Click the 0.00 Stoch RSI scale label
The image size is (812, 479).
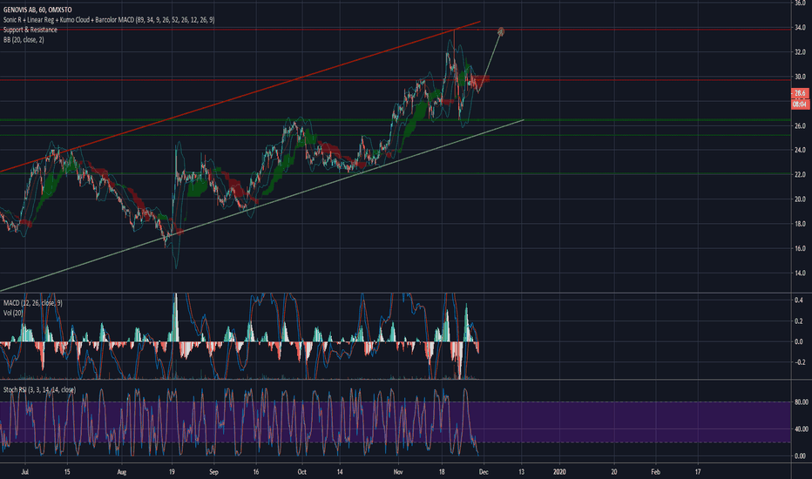(801, 455)
